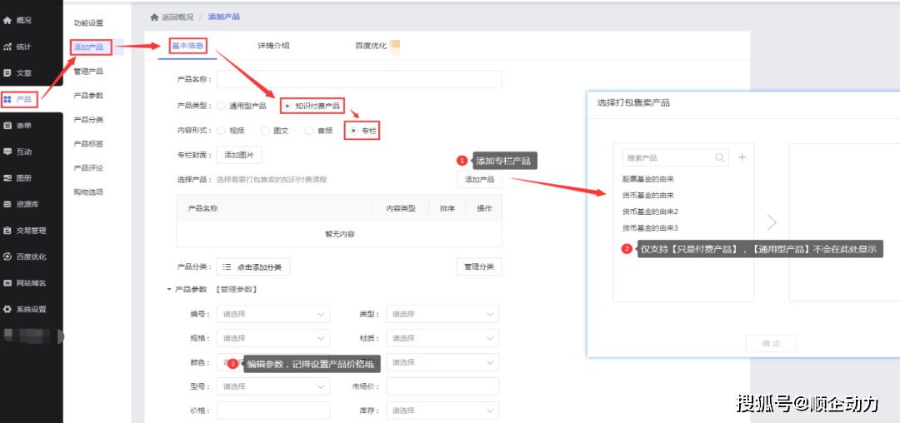Select 股票基金的由来 in product list
The height and width of the screenshot is (423, 900).
pos(648,179)
